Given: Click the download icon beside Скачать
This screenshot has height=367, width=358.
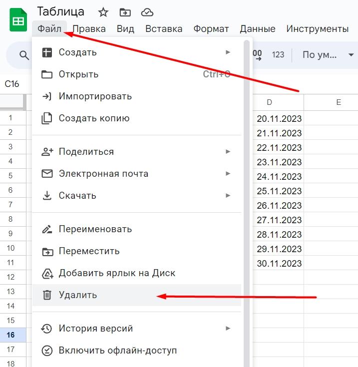Looking at the screenshot, I should pos(47,196).
